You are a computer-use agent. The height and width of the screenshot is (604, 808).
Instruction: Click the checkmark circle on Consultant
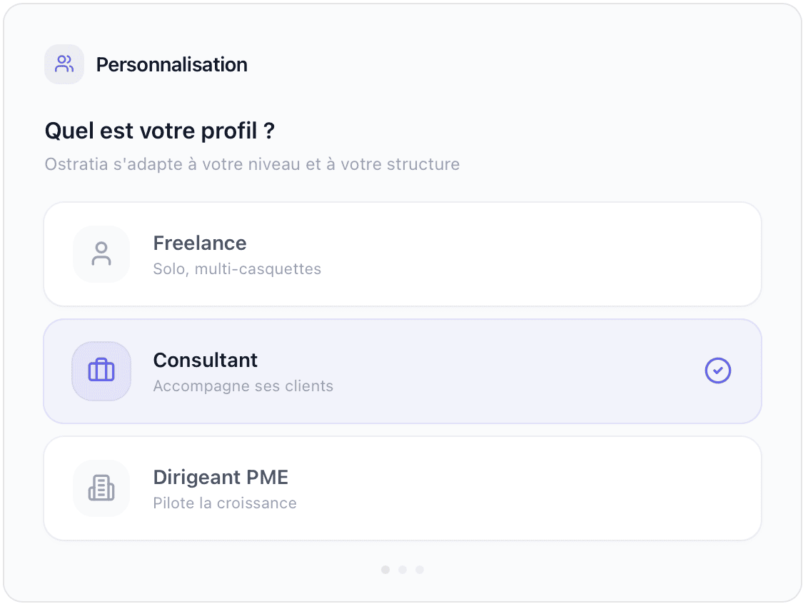coord(718,371)
